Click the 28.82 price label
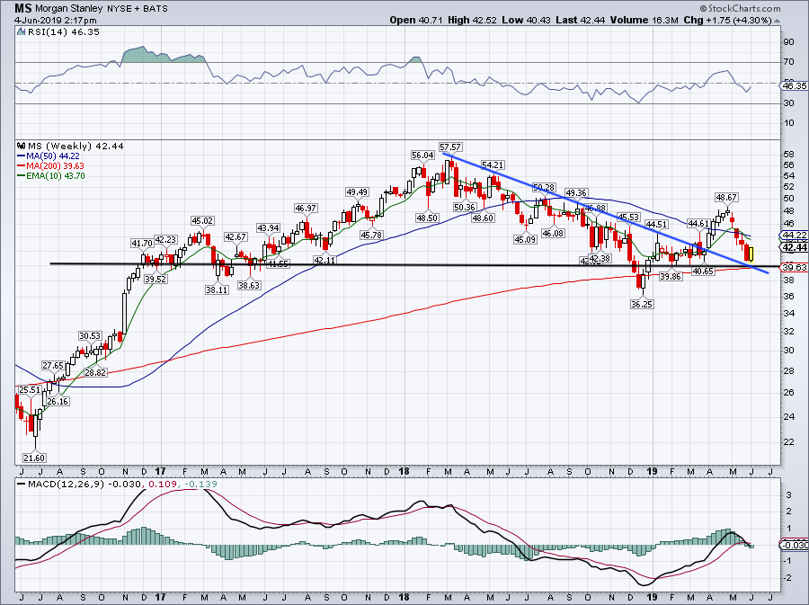 click(x=95, y=372)
